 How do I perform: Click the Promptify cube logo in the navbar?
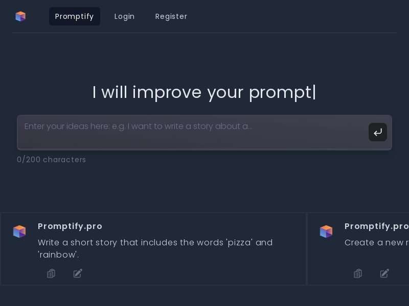coord(20,16)
